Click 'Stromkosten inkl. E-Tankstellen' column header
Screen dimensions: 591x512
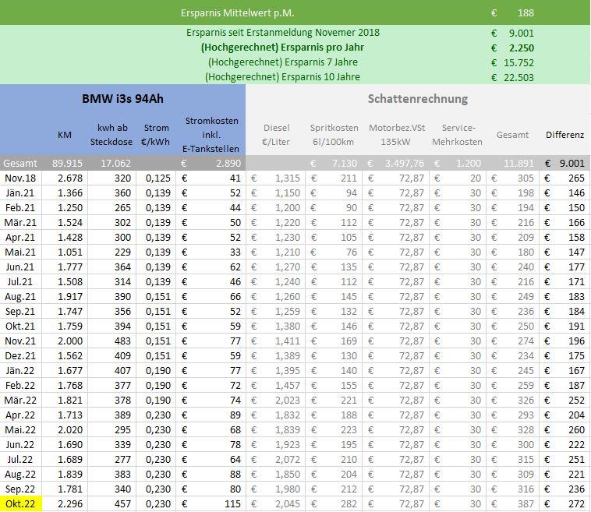point(211,135)
